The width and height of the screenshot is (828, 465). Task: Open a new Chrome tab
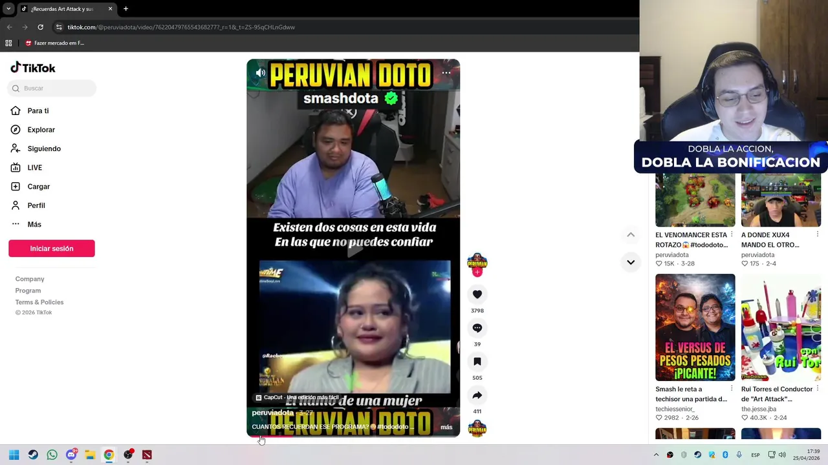[125, 9]
